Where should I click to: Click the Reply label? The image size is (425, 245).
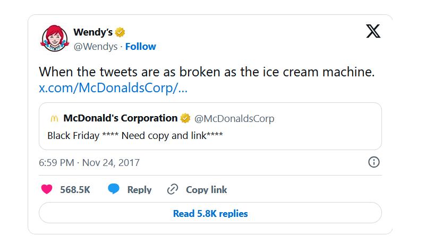pos(139,190)
